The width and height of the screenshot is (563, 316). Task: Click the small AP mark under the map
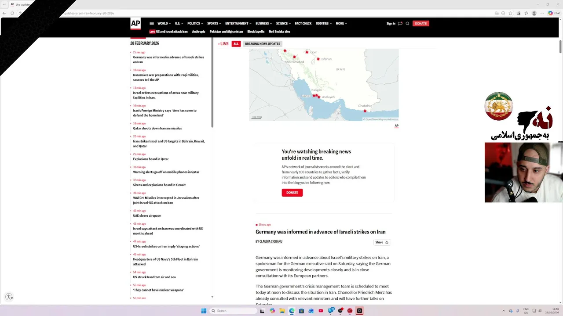[396, 126]
